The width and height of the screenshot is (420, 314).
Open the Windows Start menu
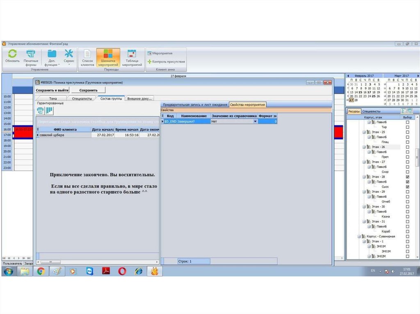8,271
